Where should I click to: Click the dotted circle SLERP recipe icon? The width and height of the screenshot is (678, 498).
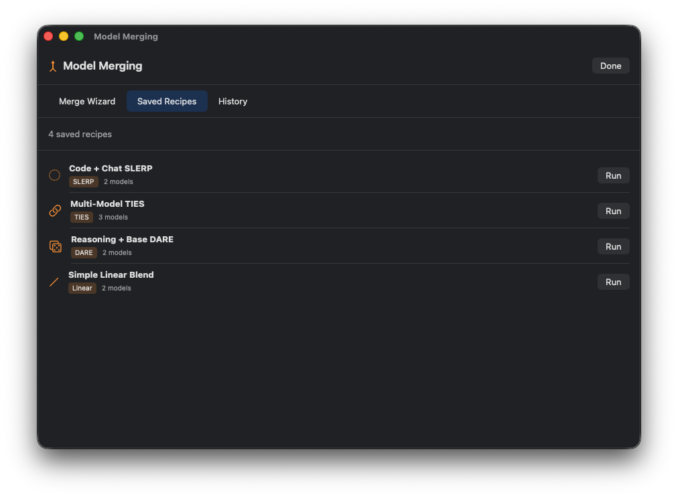55,175
